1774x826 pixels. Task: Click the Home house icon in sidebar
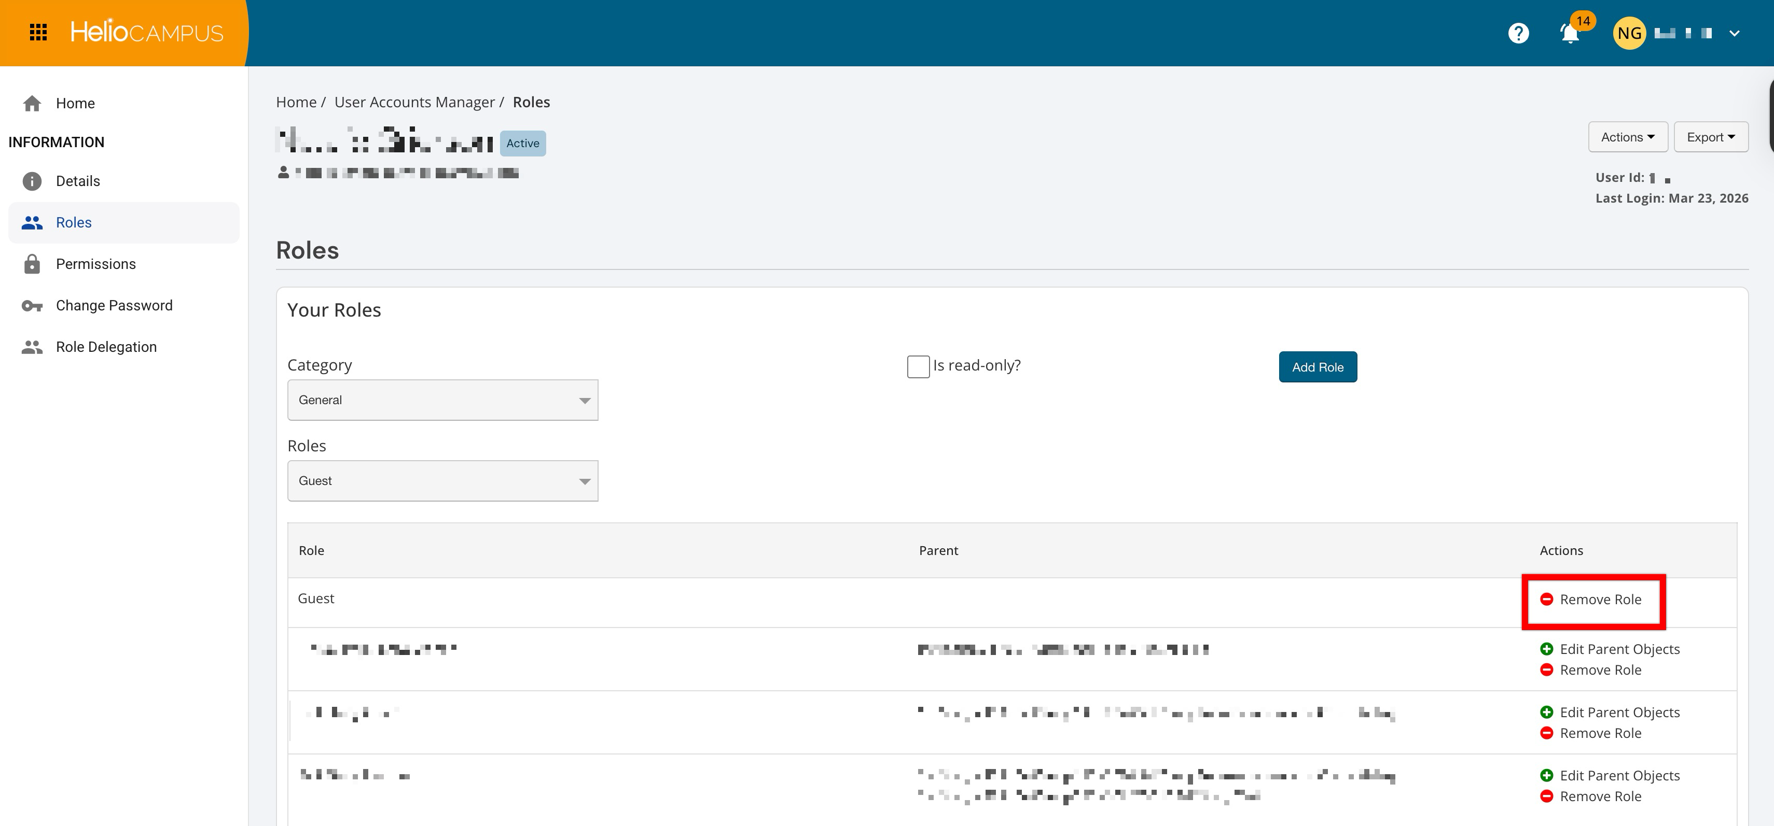click(32, 103)
